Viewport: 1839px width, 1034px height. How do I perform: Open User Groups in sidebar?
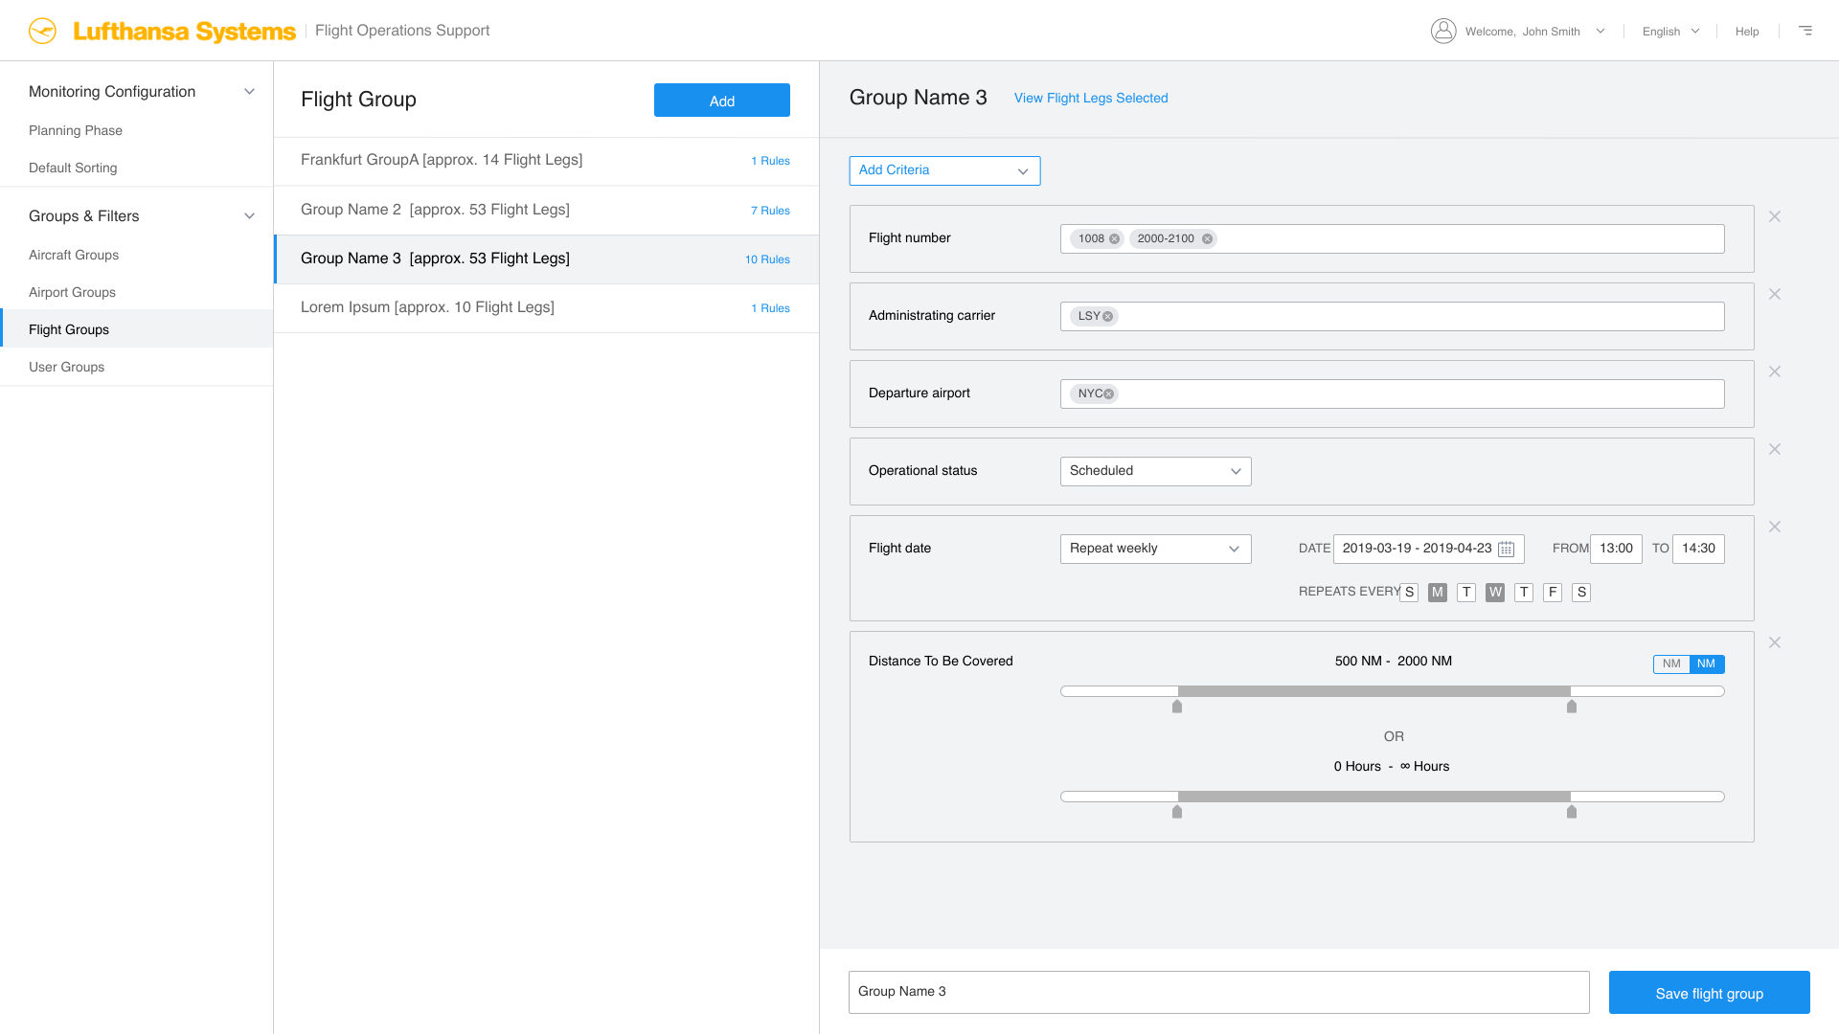coord(66,368)
